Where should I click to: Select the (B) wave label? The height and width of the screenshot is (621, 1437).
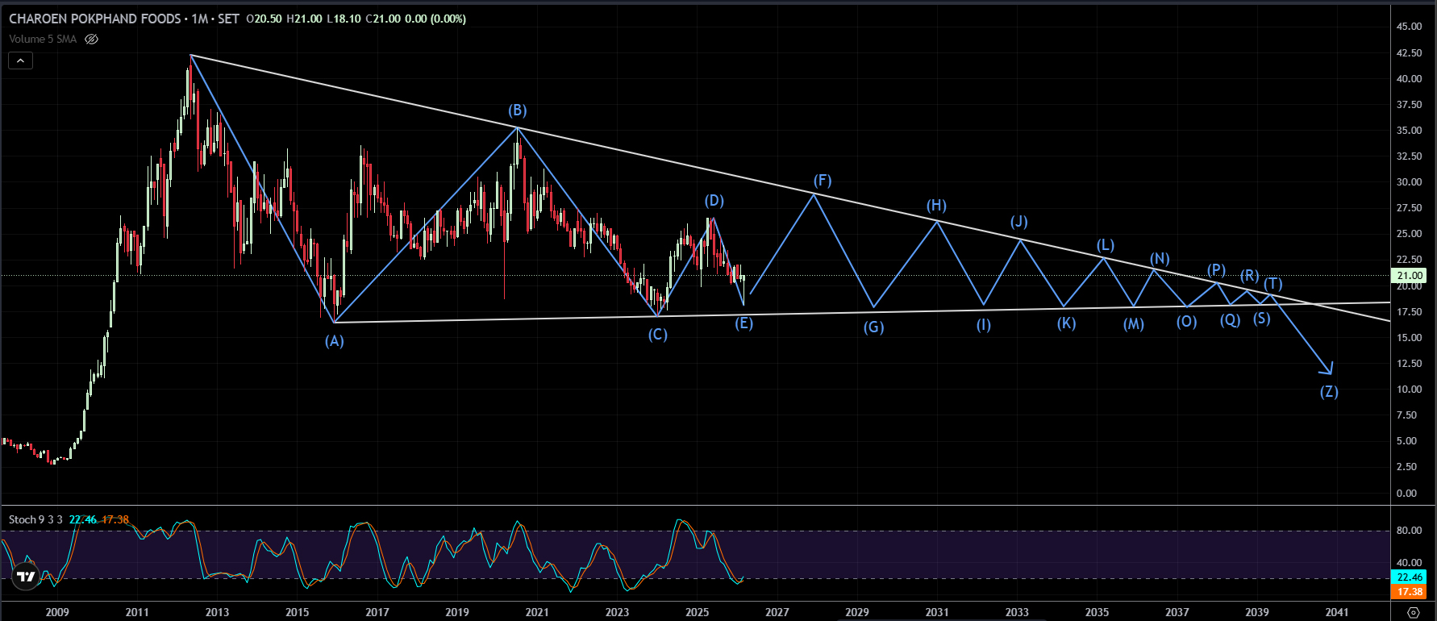point(518,110)
